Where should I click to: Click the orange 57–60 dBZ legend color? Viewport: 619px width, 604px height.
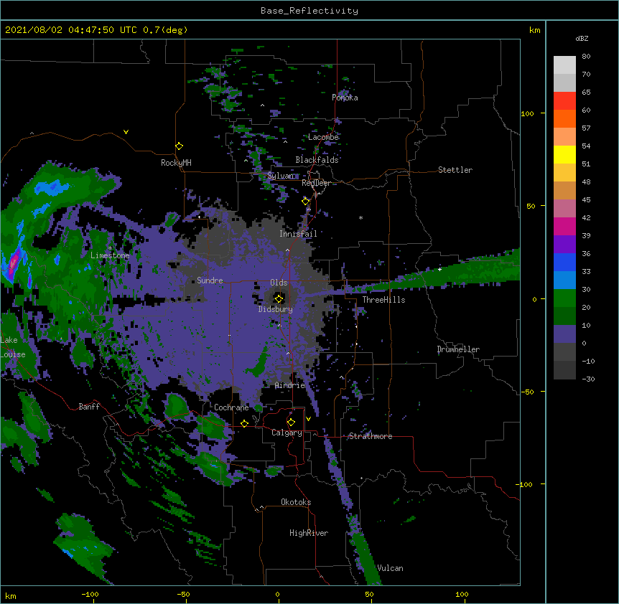564,118
